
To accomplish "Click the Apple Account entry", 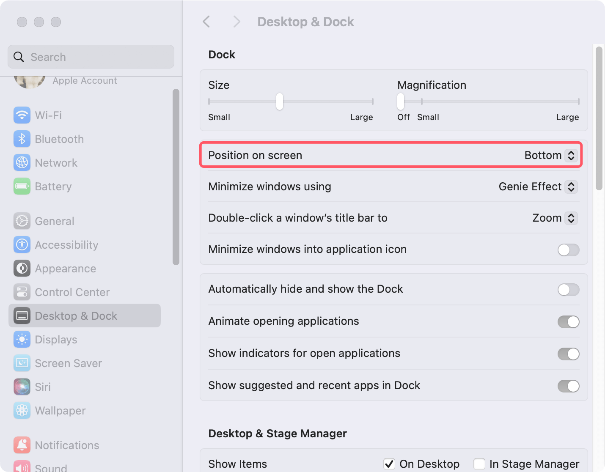I will pyautogui.click(x=84, y=80).
